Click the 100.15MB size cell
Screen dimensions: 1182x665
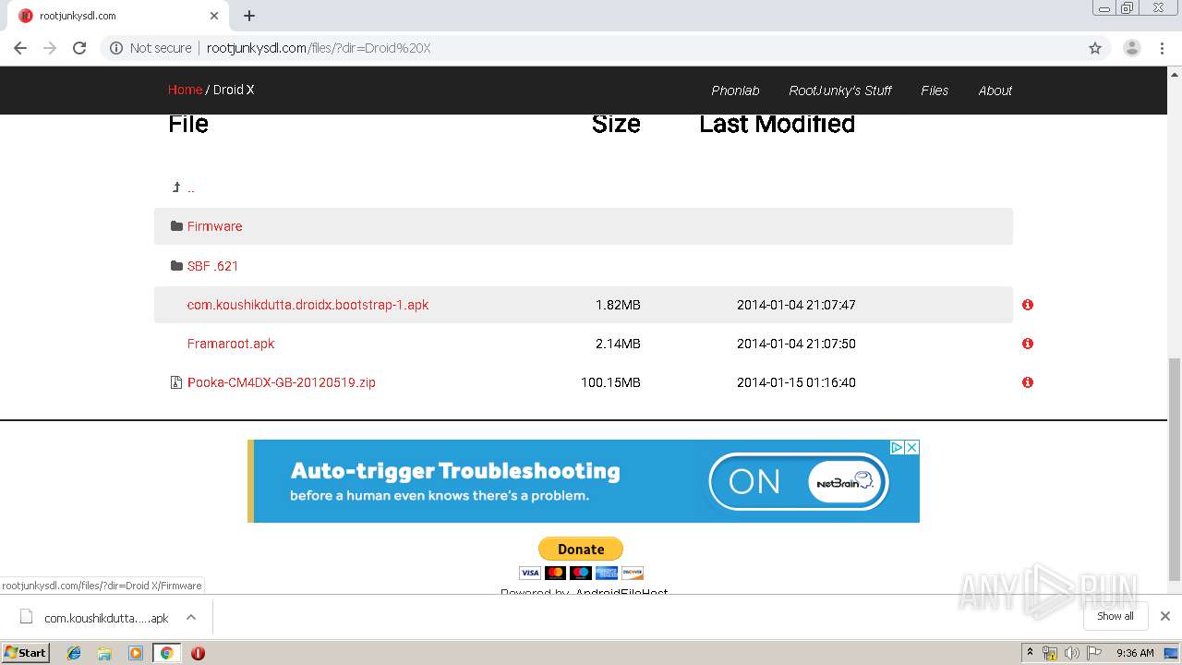click(610, 382)
